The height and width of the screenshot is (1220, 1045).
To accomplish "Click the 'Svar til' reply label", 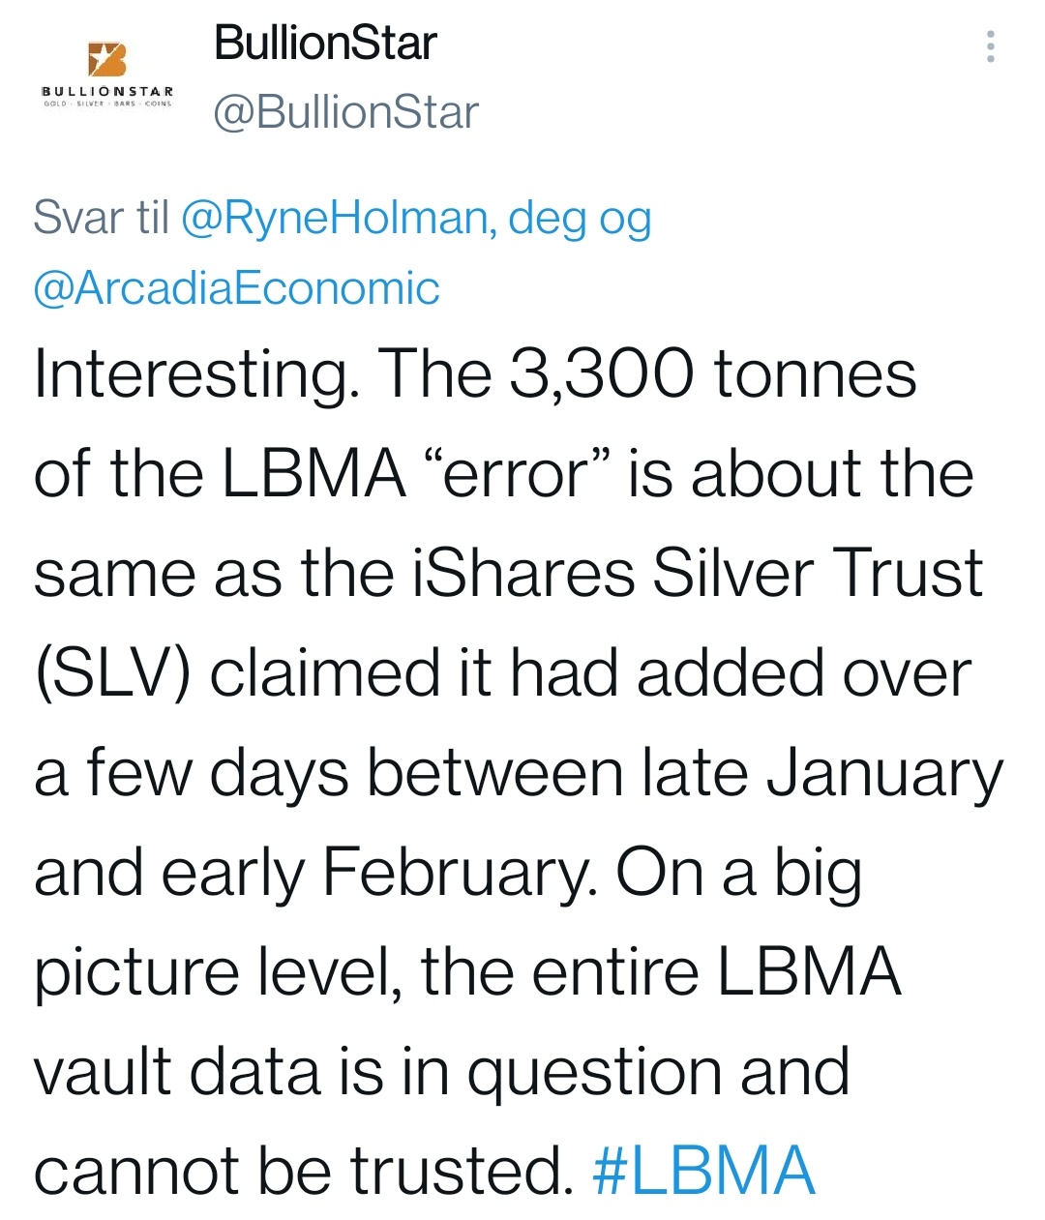I will 101,218.
